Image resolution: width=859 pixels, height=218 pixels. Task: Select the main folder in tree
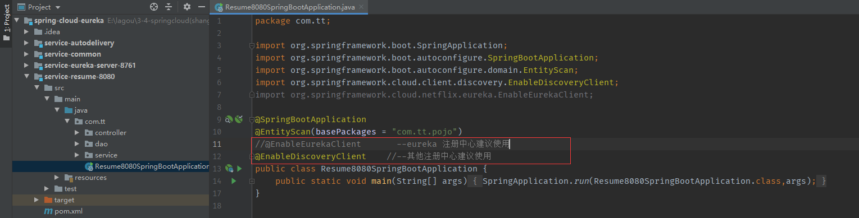tap(72, 99)
